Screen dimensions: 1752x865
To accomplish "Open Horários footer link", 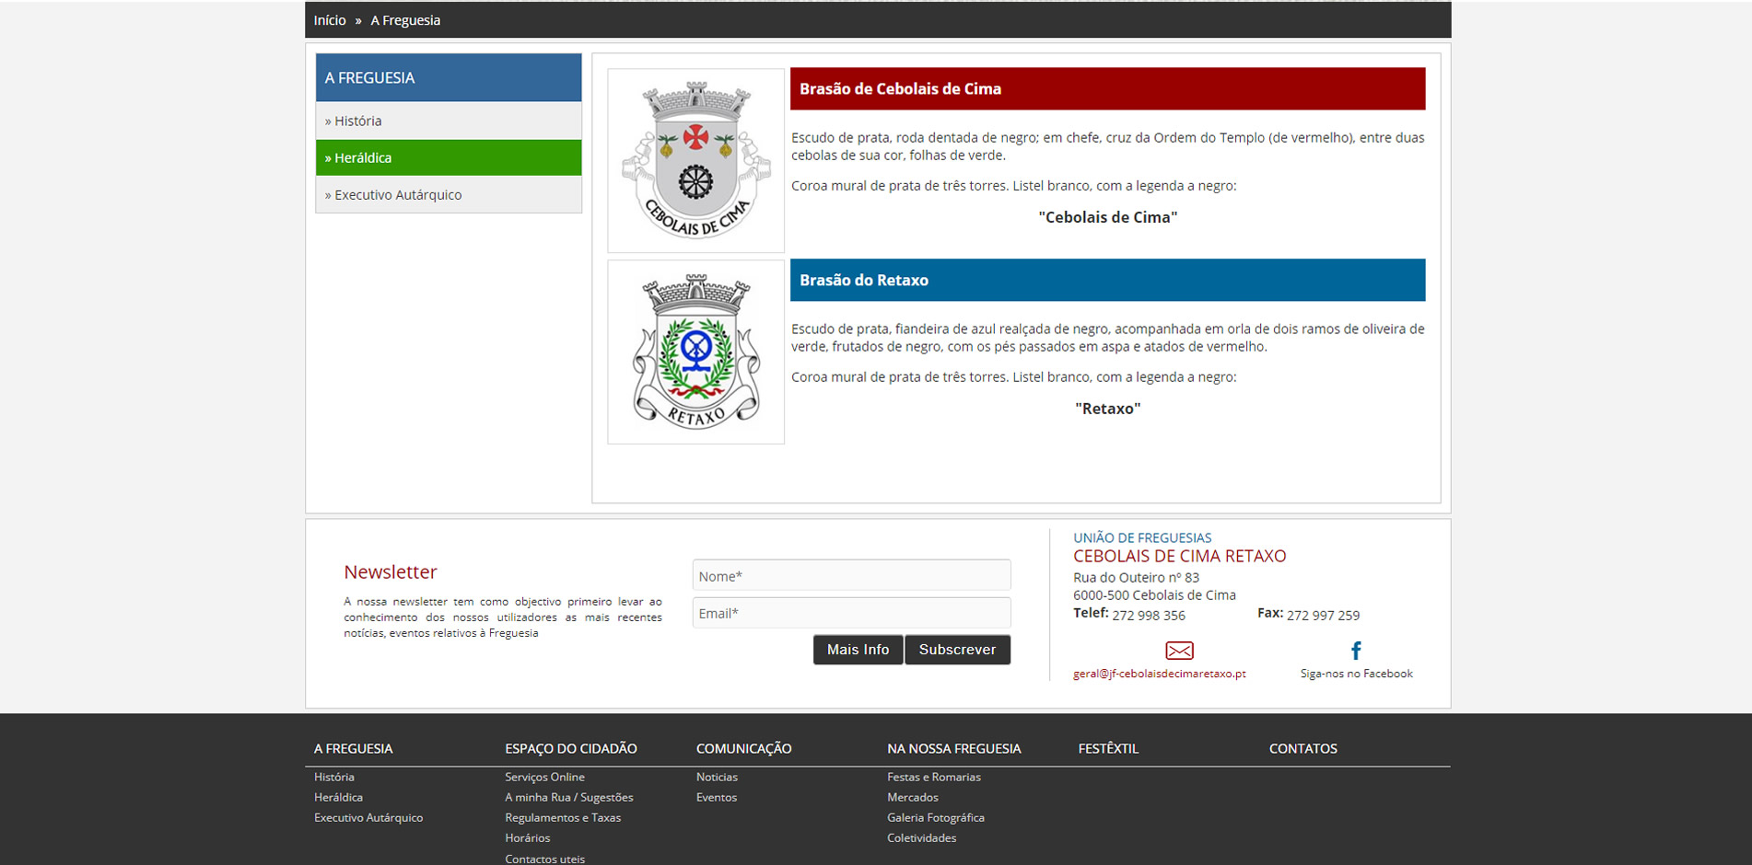I will [528, 837].
